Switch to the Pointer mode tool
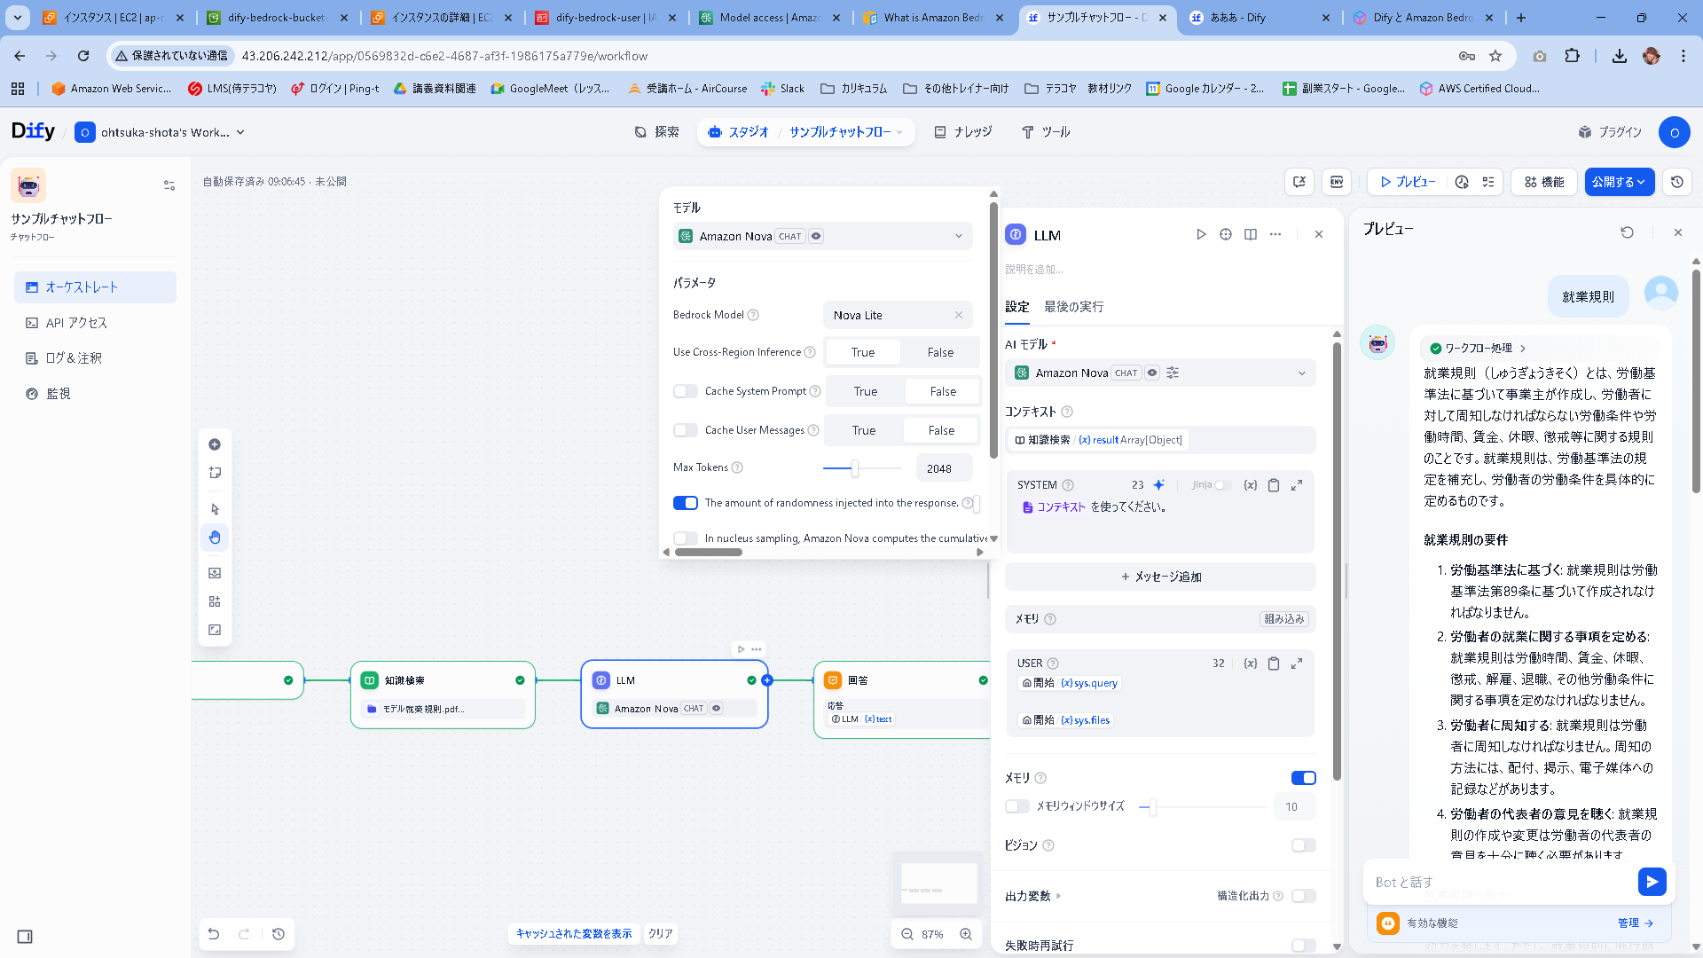 215,508
